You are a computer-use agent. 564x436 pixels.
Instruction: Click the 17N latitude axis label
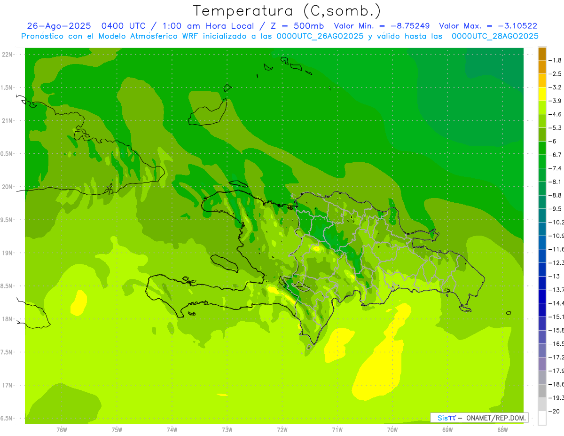pos(8,386)
